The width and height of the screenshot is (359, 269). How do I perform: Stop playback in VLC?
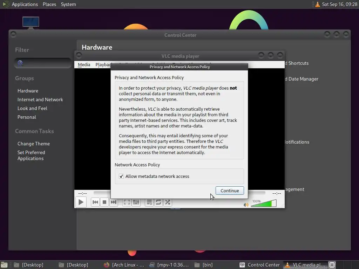[x=104, y=202]
